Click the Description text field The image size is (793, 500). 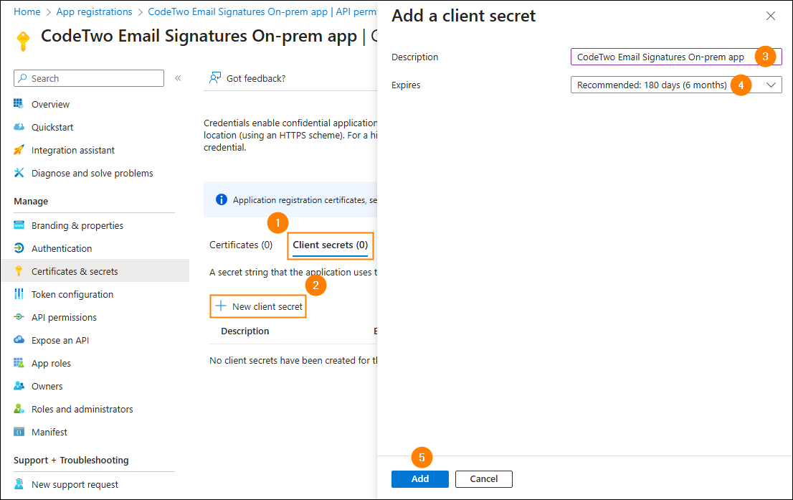(660, 57)
